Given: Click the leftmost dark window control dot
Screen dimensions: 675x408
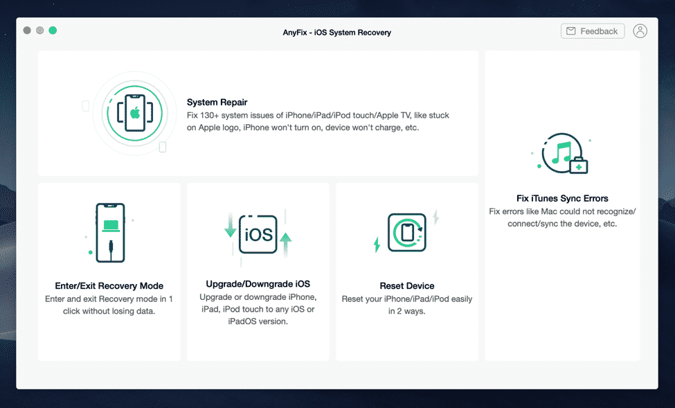Looking at the screenshot, I should [x=26, y=30].
